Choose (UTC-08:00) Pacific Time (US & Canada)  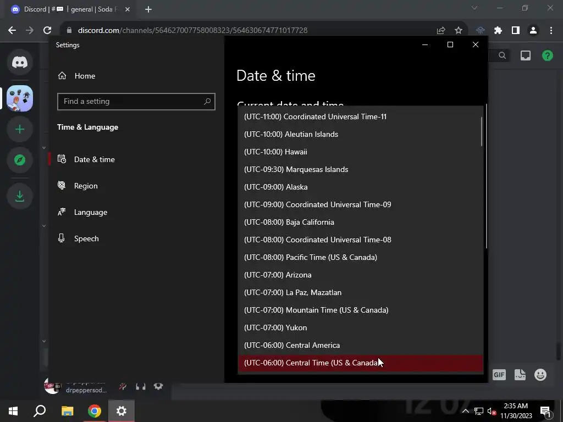point(361,257)
